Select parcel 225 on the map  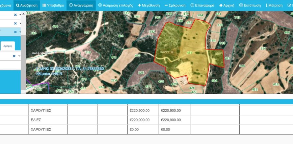[x=141, y=73]
